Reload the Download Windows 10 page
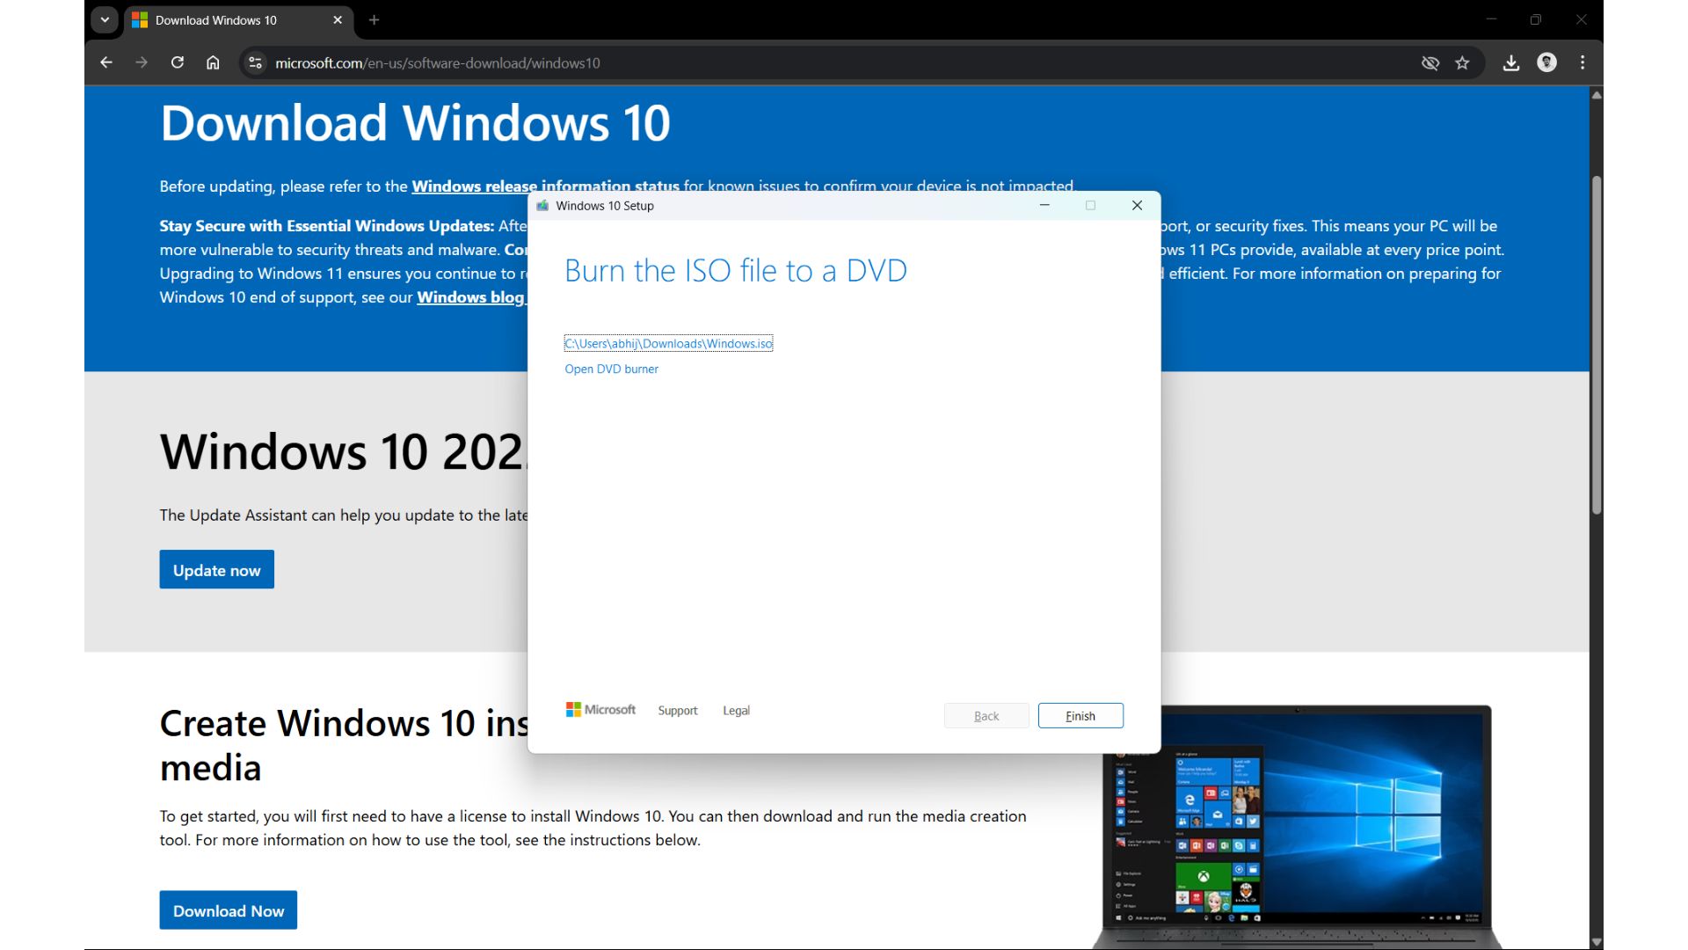 pos(178,62)
